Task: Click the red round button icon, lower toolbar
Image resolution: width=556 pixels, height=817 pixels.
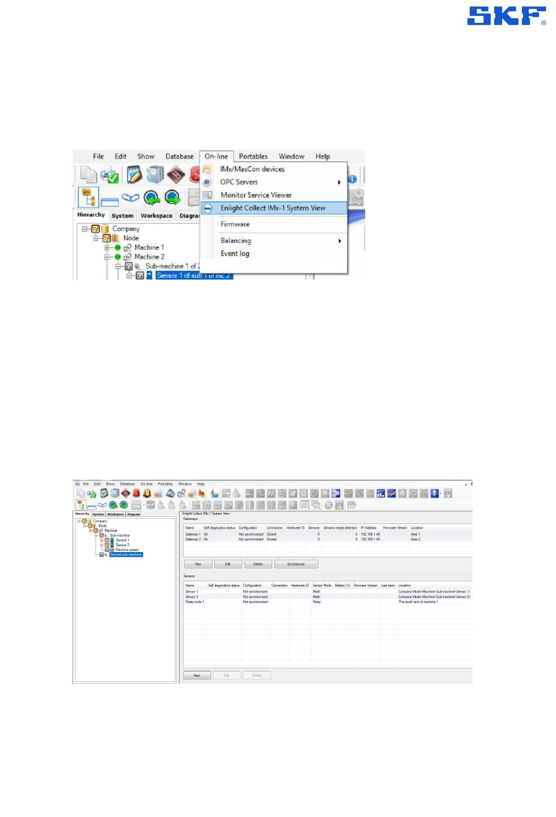Action: 136,494
